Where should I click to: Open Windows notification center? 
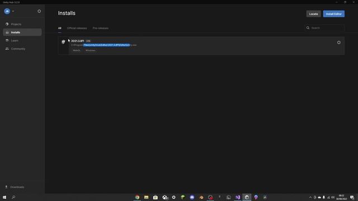point(352,197)
